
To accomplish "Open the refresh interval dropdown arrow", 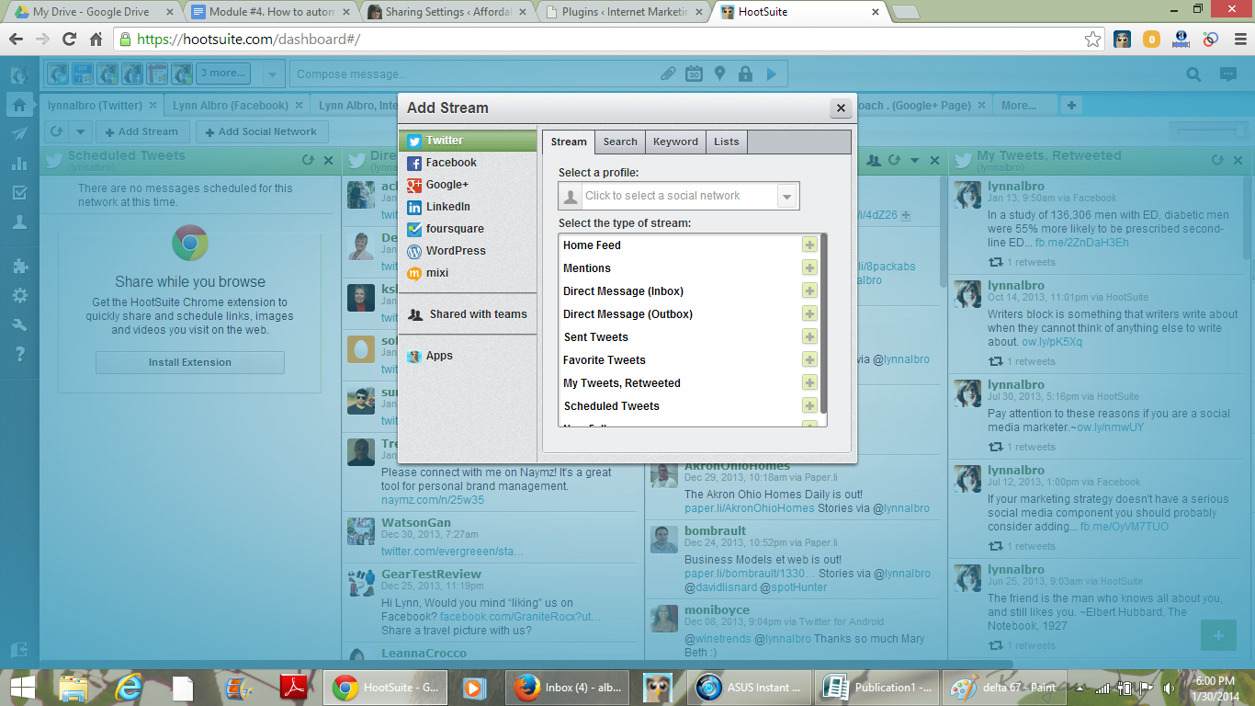I will tap(81, 131).
